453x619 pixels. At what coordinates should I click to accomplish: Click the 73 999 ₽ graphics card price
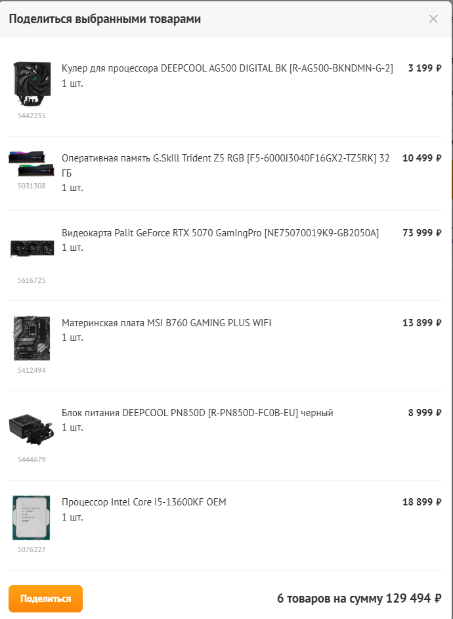(421, 233)
